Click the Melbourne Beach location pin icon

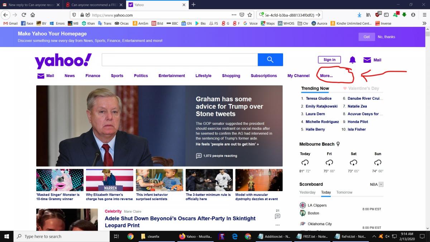338,144
